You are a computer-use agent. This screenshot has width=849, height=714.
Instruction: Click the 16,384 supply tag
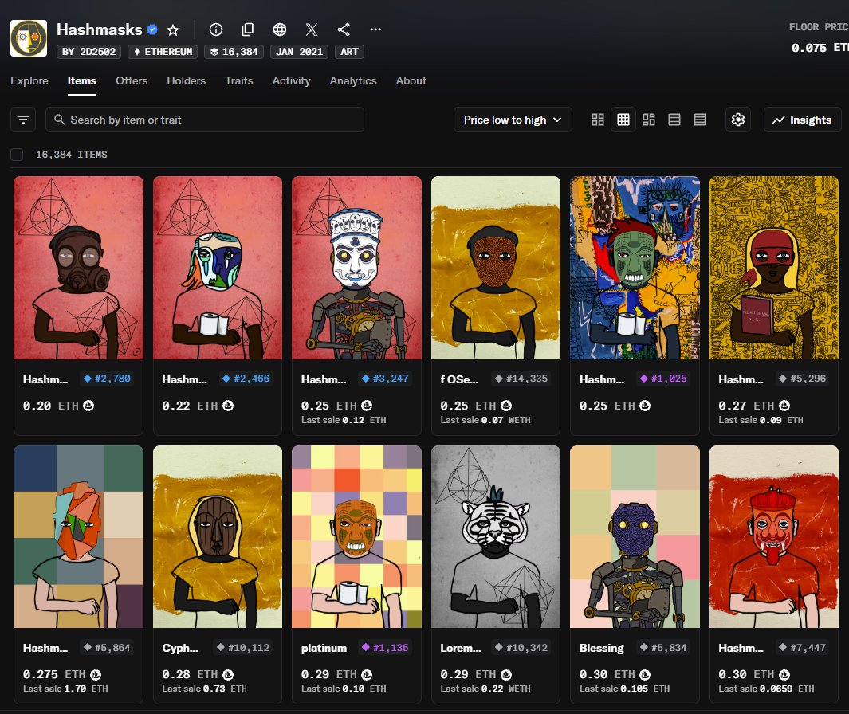pyautogui.click(x=234, y=52)
